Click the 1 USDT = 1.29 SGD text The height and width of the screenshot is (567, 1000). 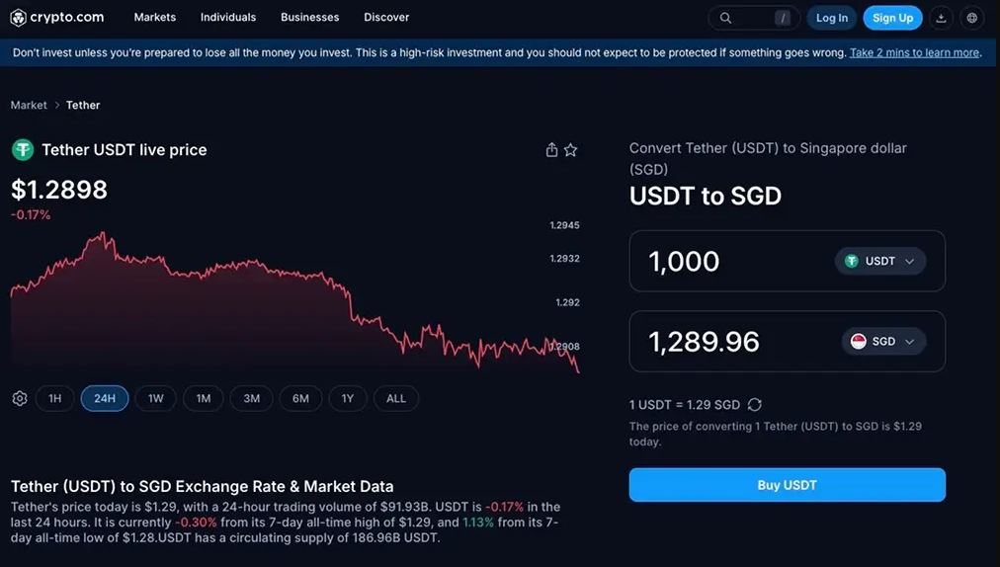point(685,405)
